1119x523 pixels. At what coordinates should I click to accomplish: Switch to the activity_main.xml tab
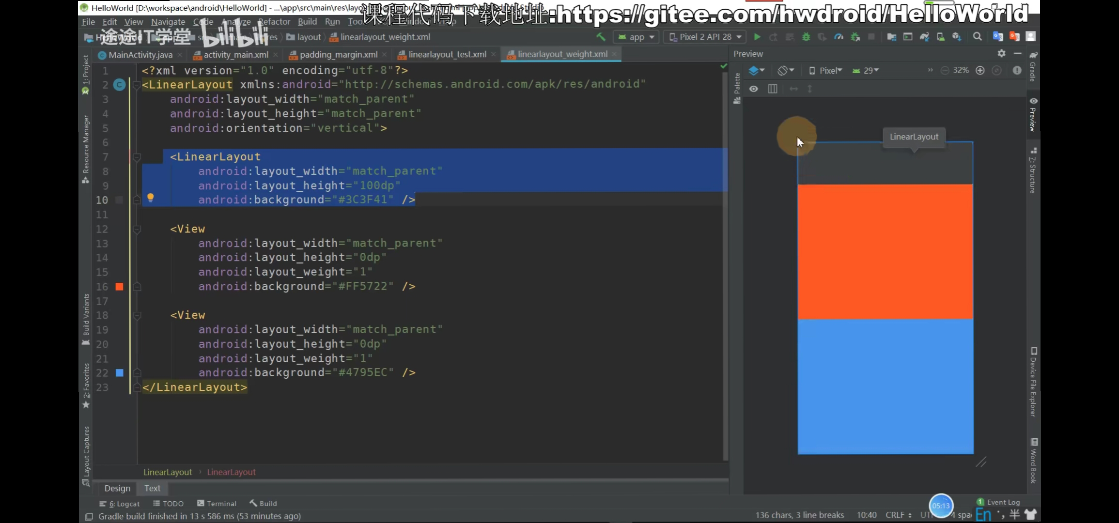coord(235,55)
